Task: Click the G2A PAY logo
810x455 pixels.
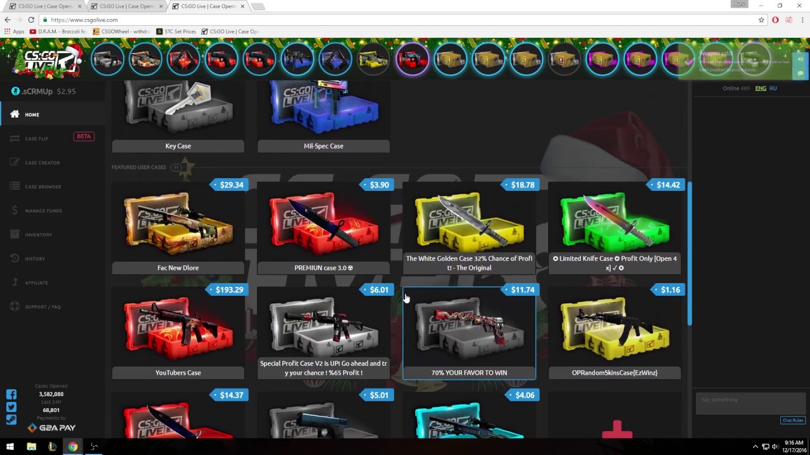Action: click(51, 428)
